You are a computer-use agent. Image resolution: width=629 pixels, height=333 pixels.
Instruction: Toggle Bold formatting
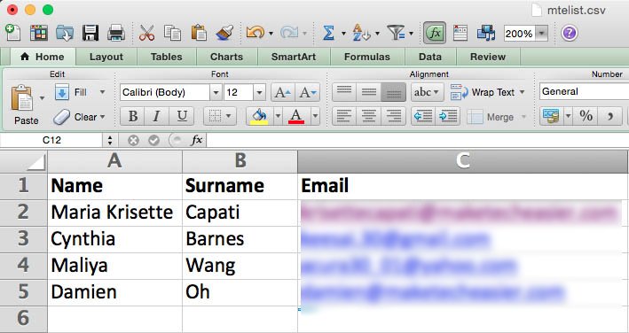coord(133,117)
